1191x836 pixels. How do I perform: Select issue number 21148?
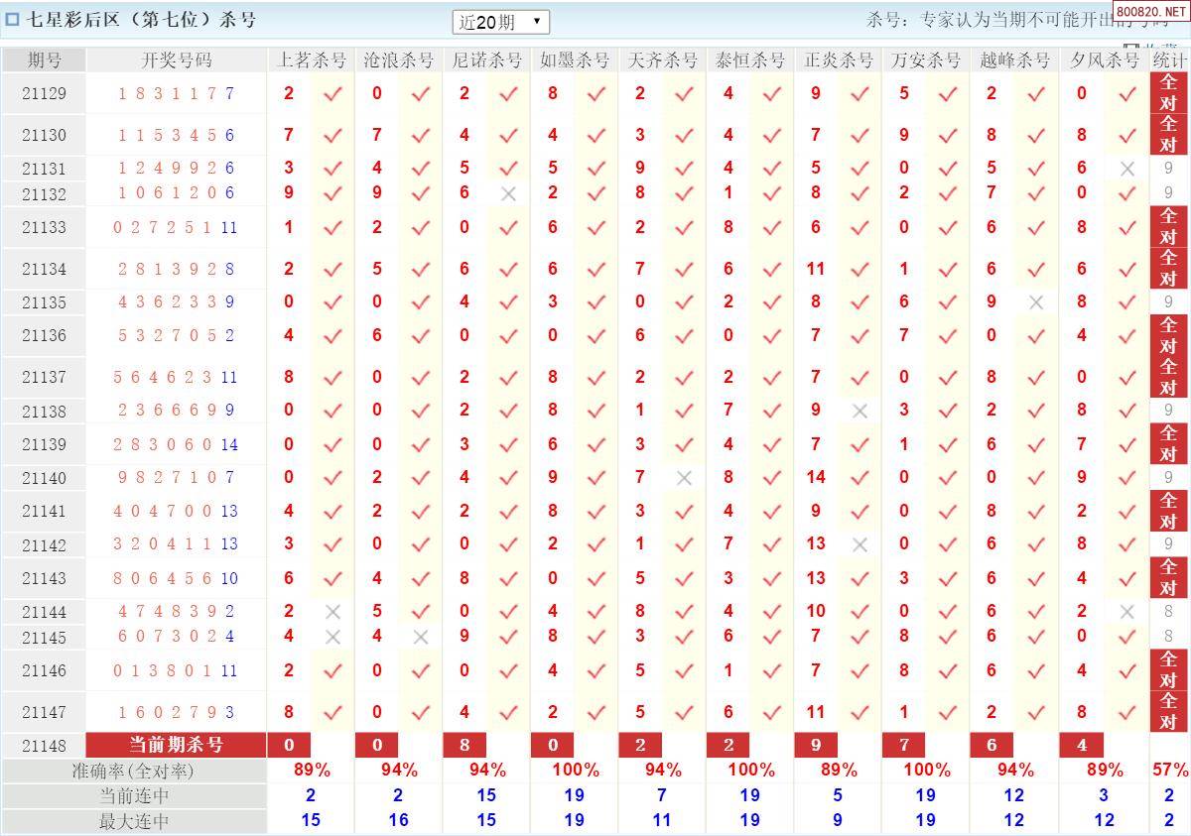(44, 746)
